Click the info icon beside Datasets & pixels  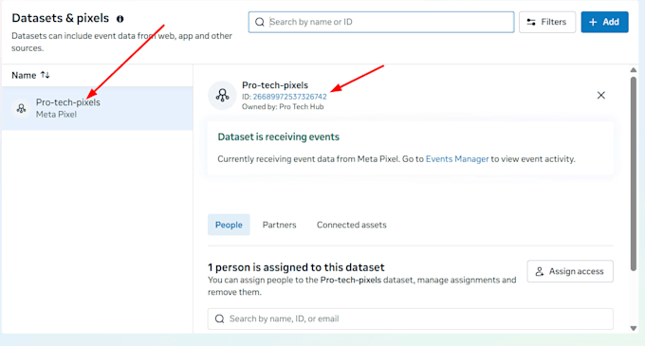[120, 19]
